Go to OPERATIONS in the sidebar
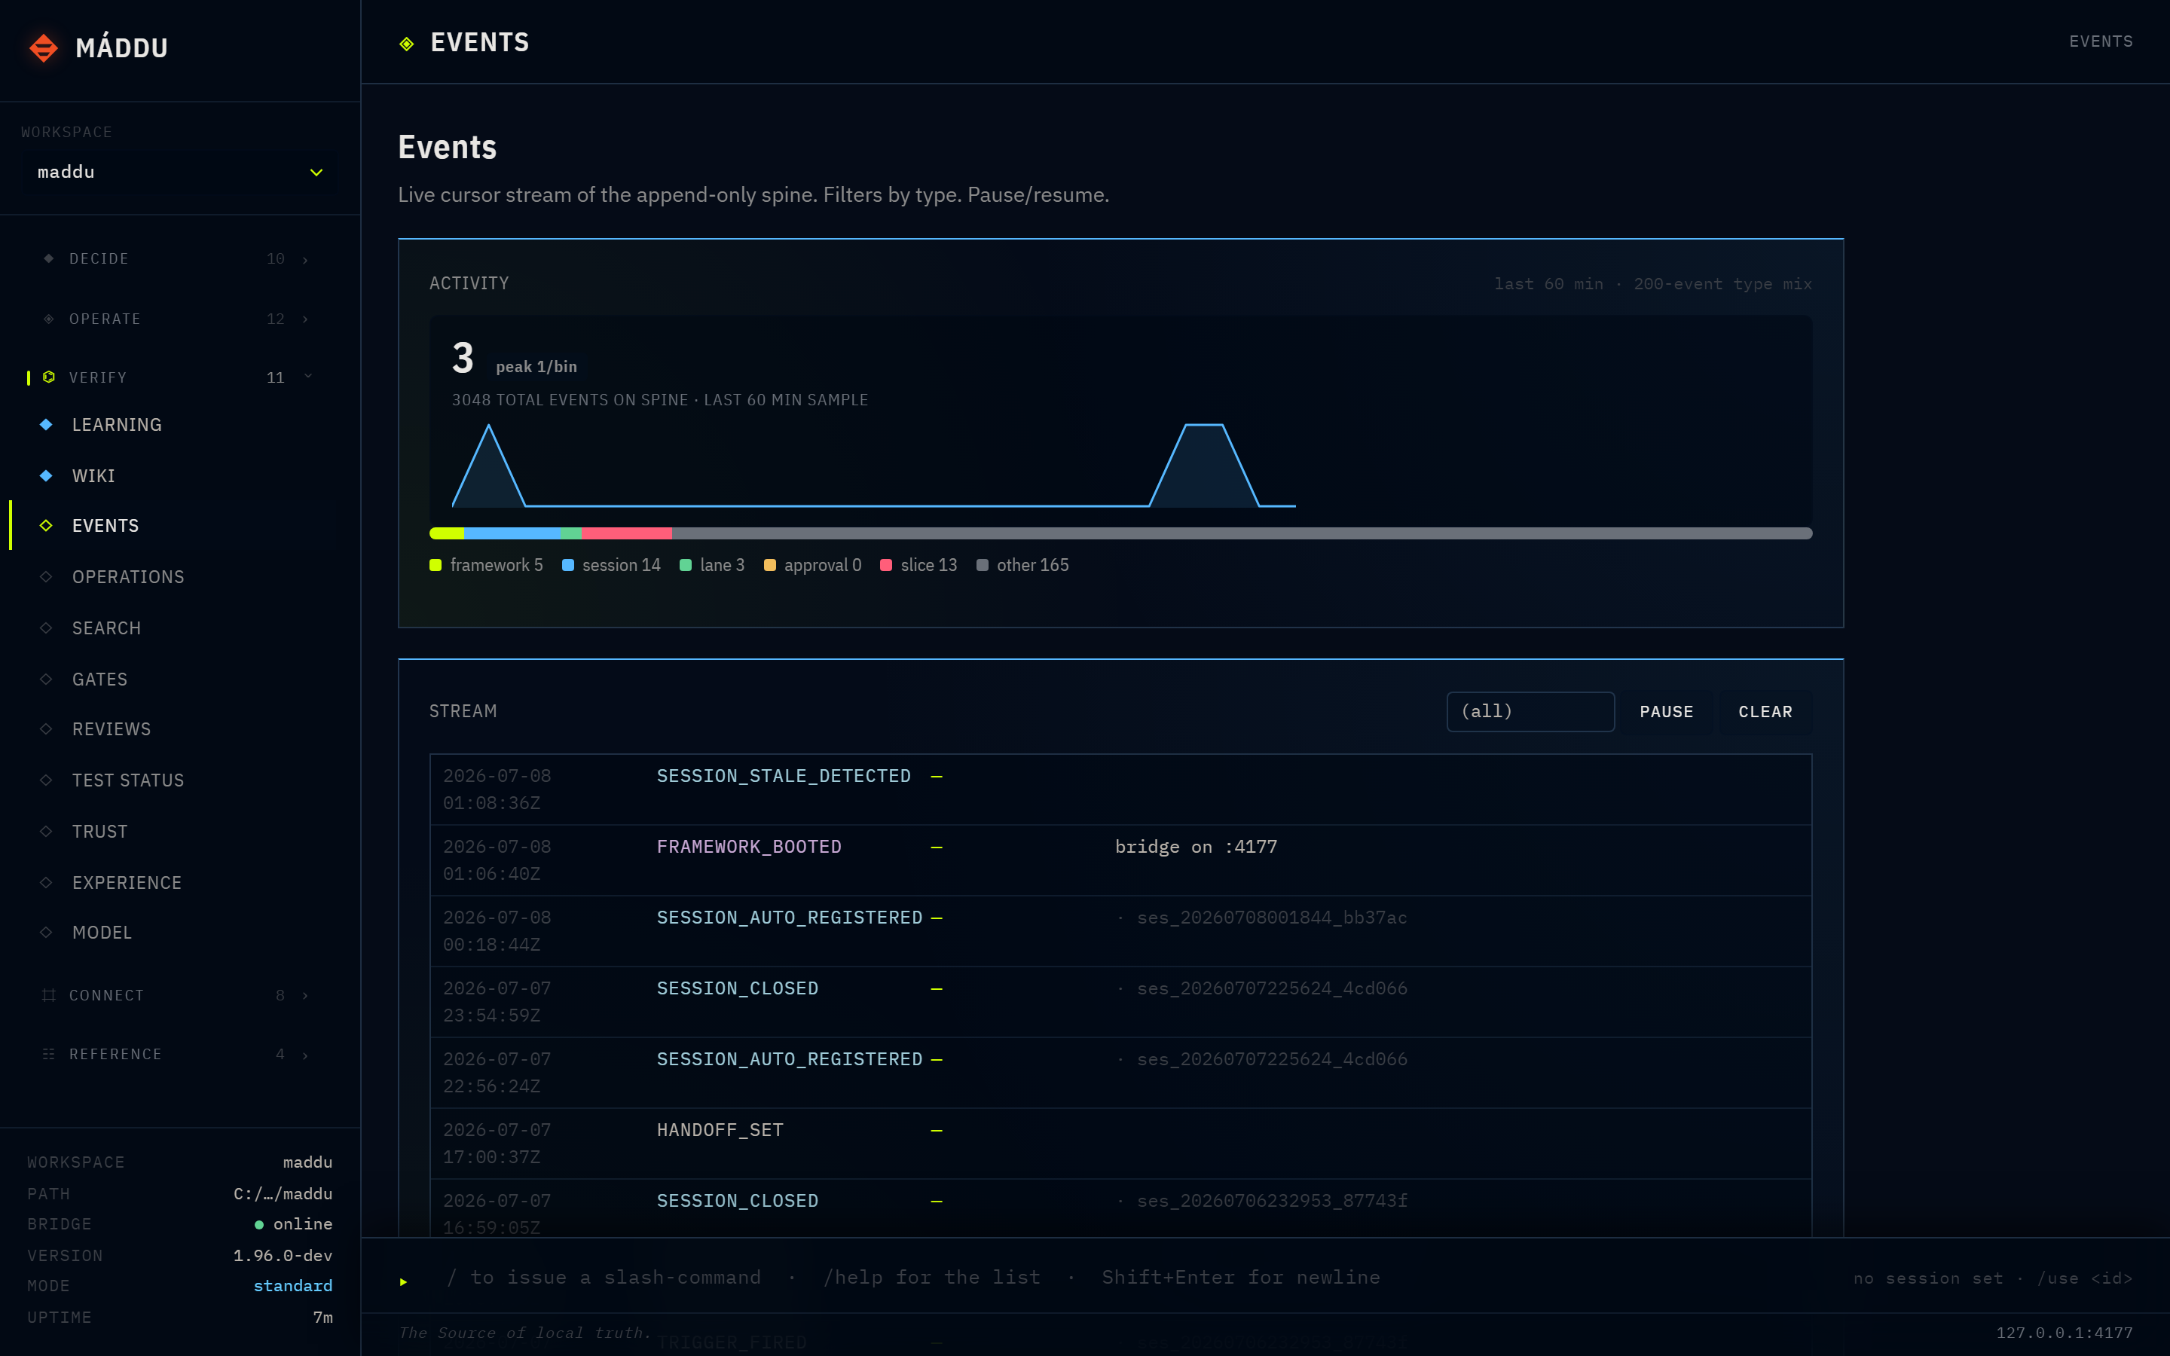Screen dimensions: 2170x1356 pyautogui.click(x=128, y=578)
